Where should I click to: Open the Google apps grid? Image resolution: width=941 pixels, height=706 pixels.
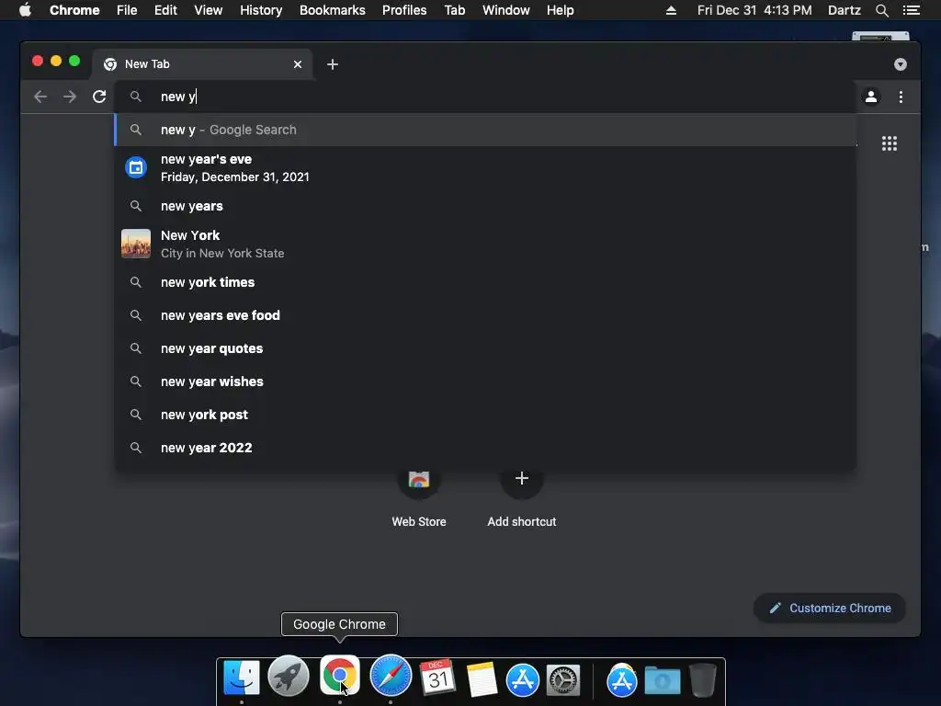point(890,143)
